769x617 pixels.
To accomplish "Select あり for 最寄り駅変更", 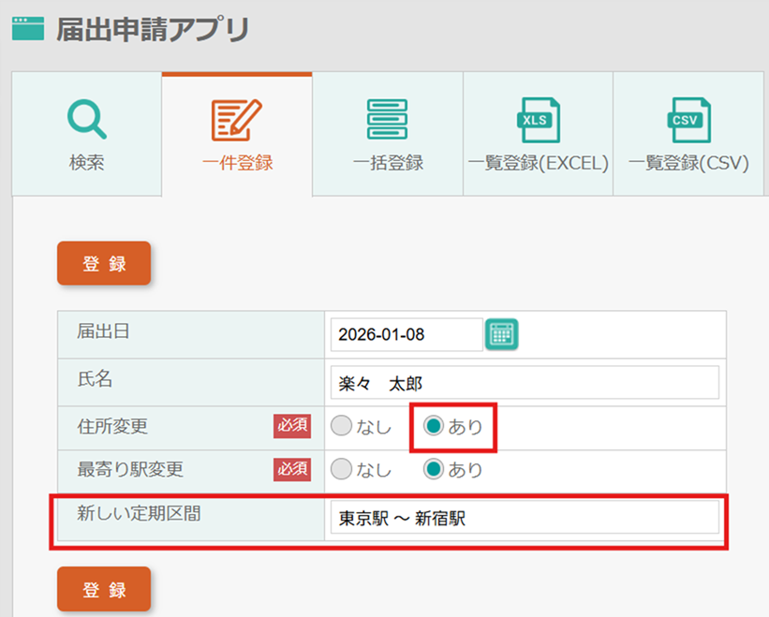I will (435, 469).
